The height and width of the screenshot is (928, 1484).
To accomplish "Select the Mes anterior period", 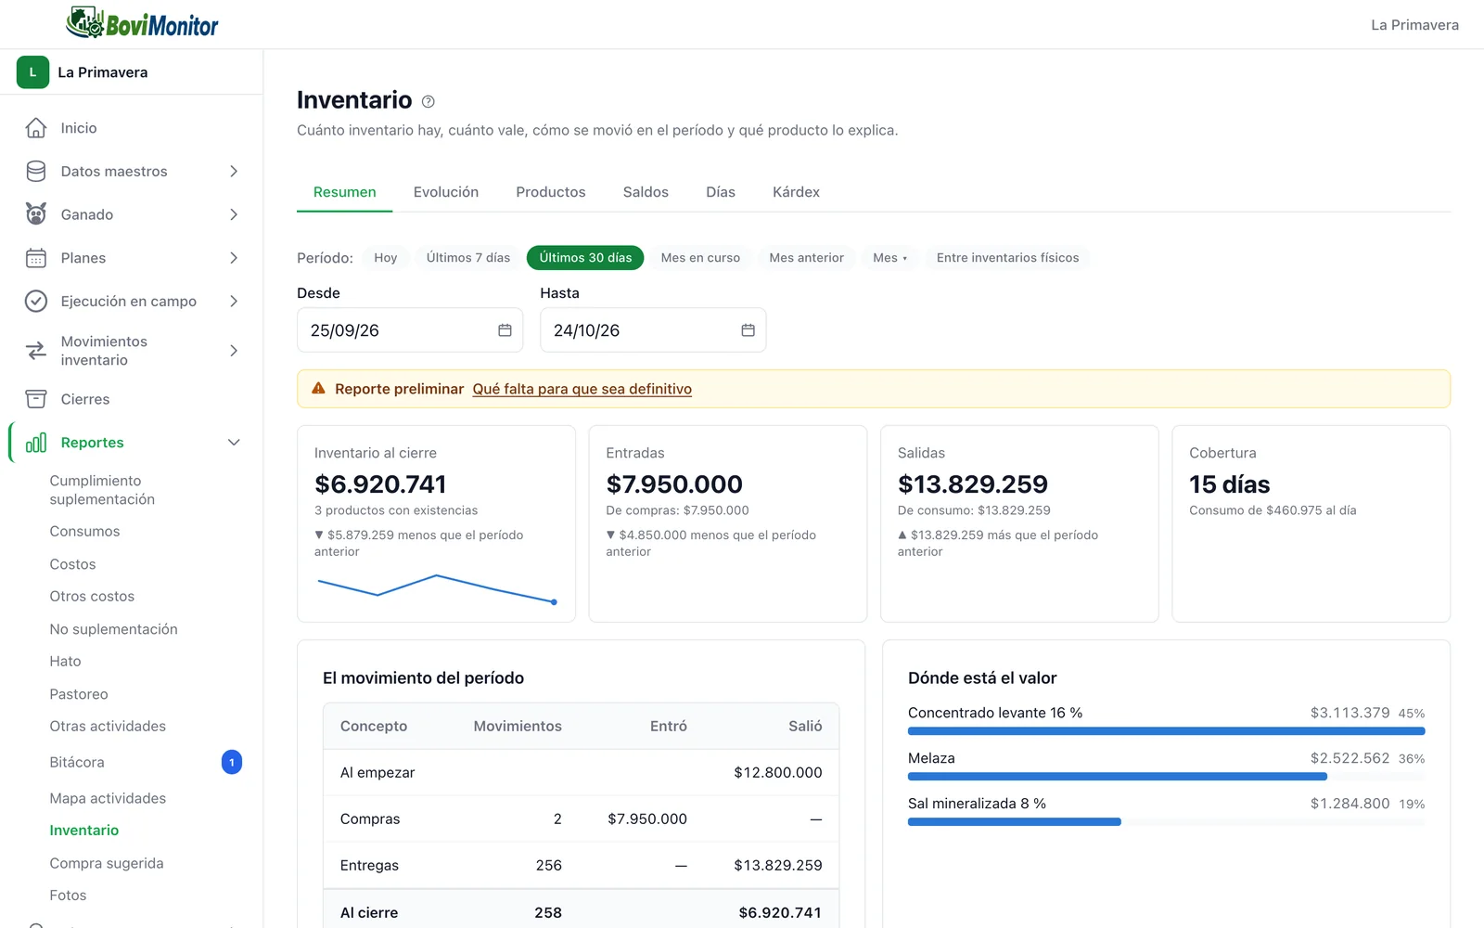I will [806, 258].
